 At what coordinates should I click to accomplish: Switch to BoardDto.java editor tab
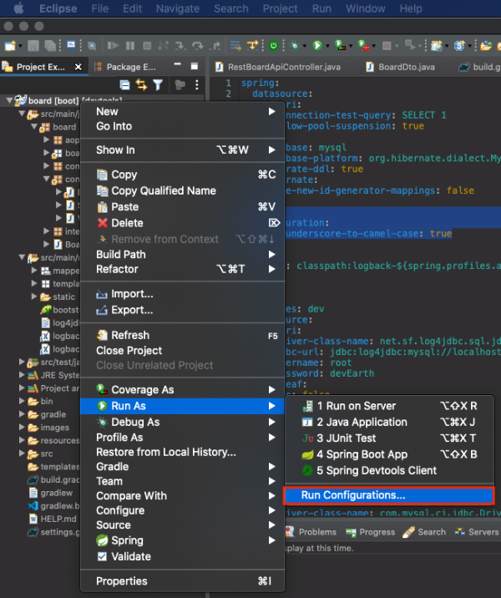coord(400,67)
